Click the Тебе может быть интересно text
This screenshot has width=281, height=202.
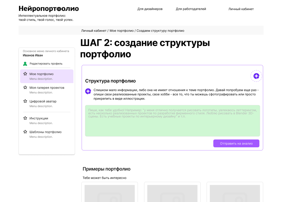[x=104, y=178]
